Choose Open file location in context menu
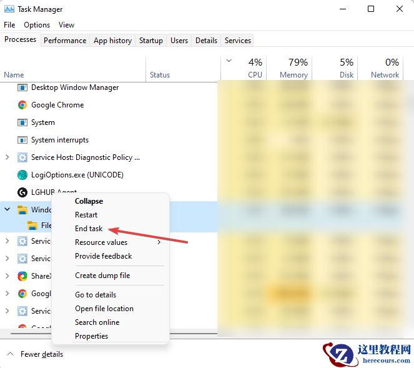This screenshot has width=414, height=368. point(104,309)
